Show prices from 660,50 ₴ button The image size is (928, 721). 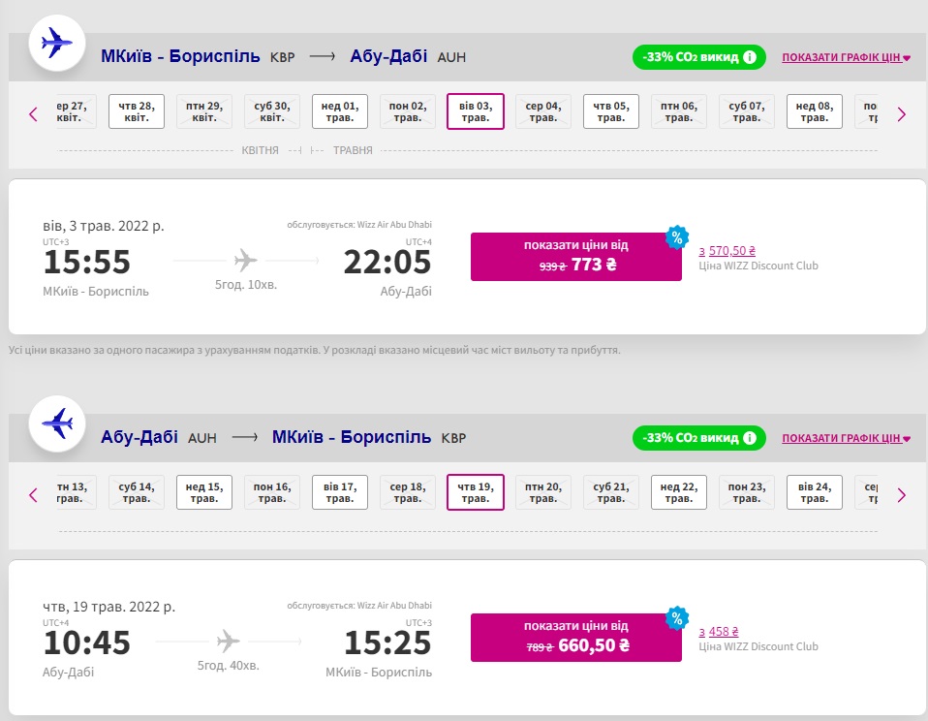[x=575, y=637]
